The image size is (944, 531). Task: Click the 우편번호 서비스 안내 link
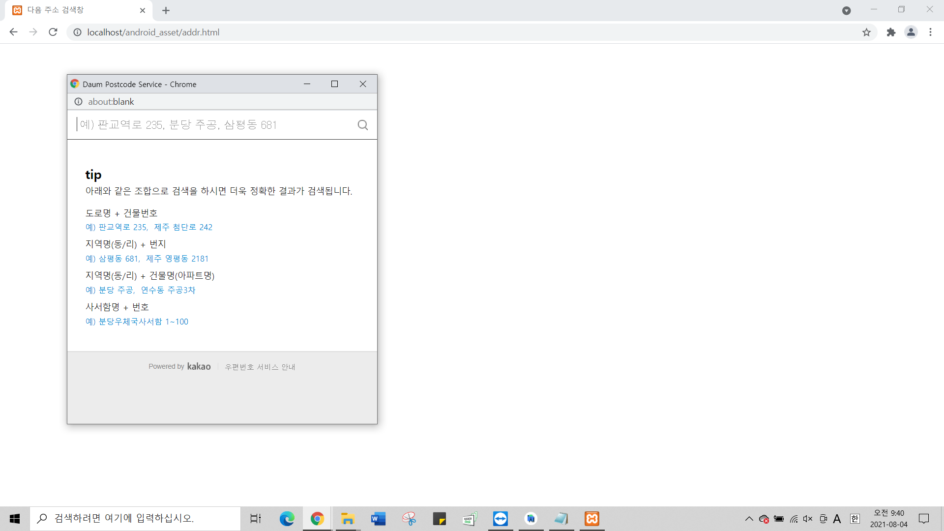(260, 367)
